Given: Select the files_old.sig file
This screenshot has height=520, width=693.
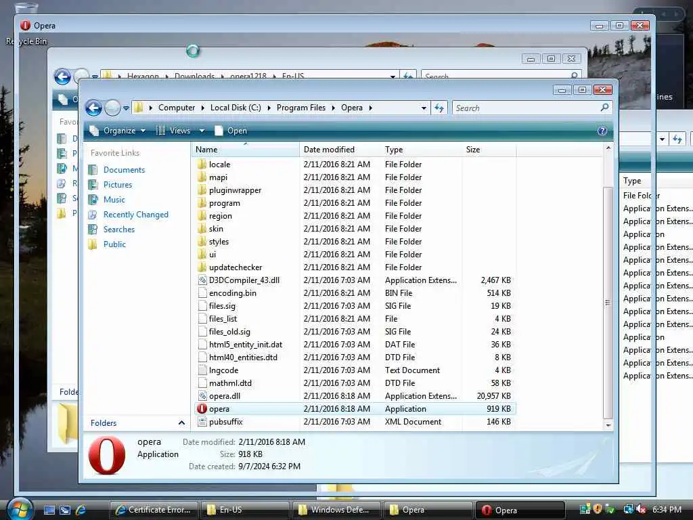Looking at the screenshot, I should pos(229,332).
